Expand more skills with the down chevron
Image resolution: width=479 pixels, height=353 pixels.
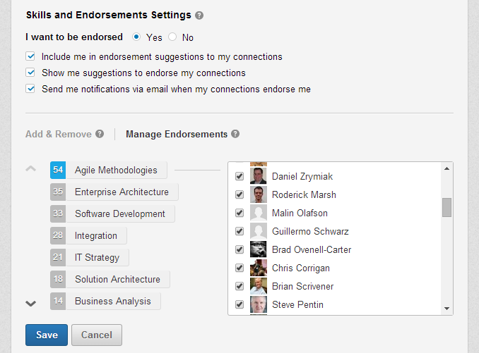31,304
